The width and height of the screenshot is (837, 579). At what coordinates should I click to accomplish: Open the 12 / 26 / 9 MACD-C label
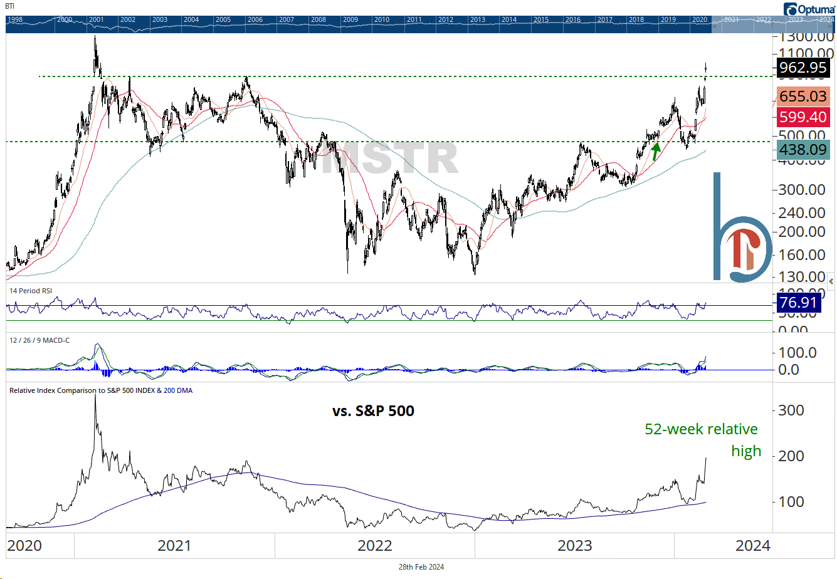39,340
